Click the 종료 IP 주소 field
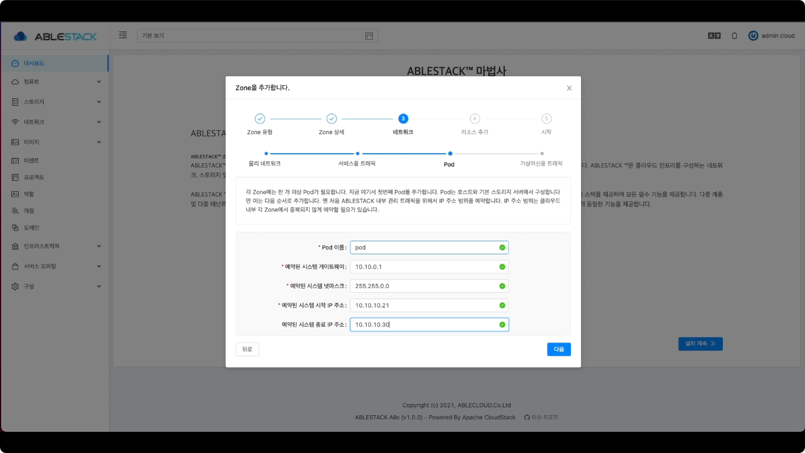Image resolution: width=805 pixels, height=453 pixels. [429, 325]
